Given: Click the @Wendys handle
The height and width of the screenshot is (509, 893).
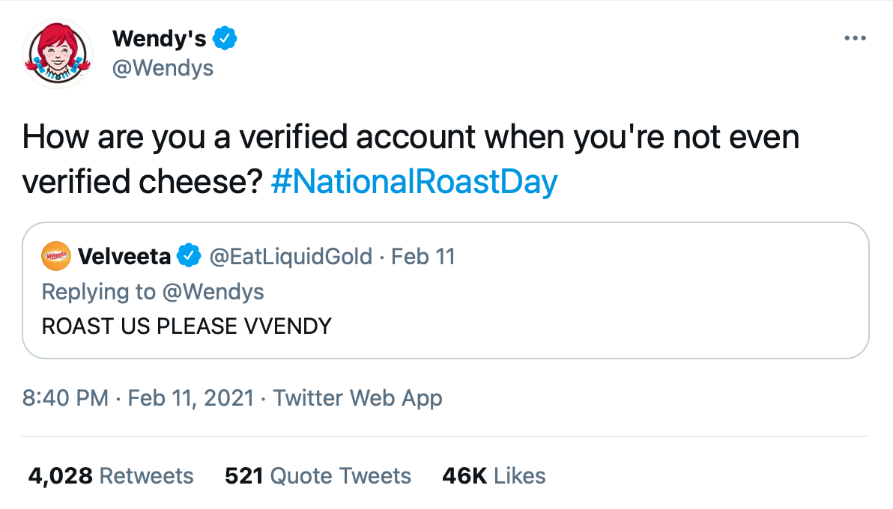Looking at the screenshot, I should [x=163, y=68].
